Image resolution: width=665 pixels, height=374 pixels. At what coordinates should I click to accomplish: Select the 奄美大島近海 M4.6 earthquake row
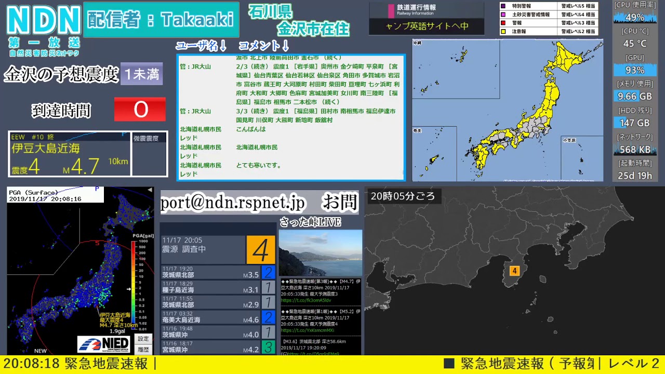(x=217, y=317)
